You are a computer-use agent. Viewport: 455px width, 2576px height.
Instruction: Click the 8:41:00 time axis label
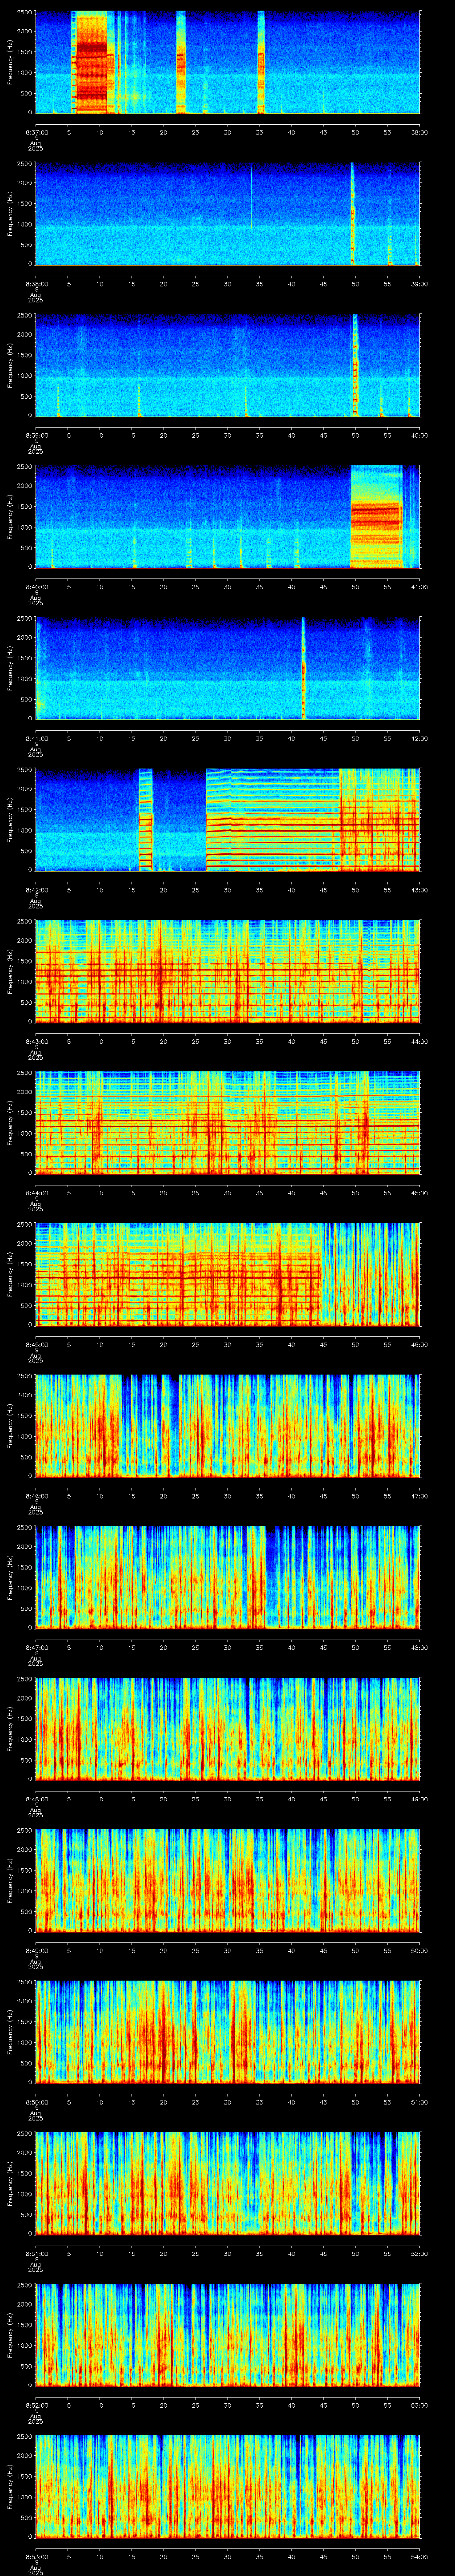tap(36, 738)
